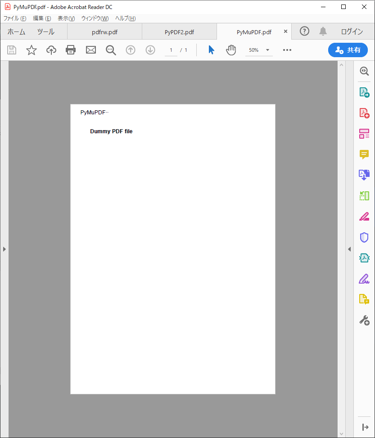
Task: Open the Create PDF tool
Action: [x=364, y=113]
